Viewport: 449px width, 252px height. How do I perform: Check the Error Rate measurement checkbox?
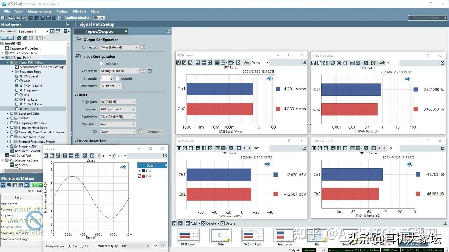point(17,100)
